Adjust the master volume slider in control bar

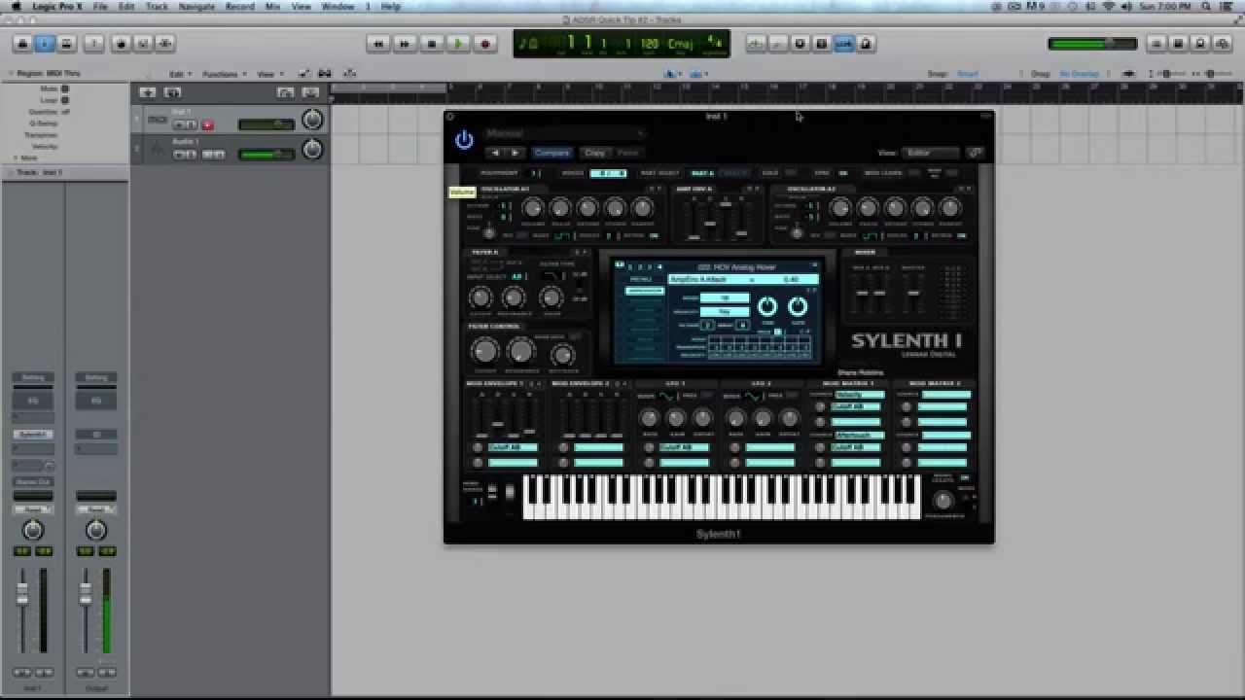pyautogui.click(x=1092, y=44)
